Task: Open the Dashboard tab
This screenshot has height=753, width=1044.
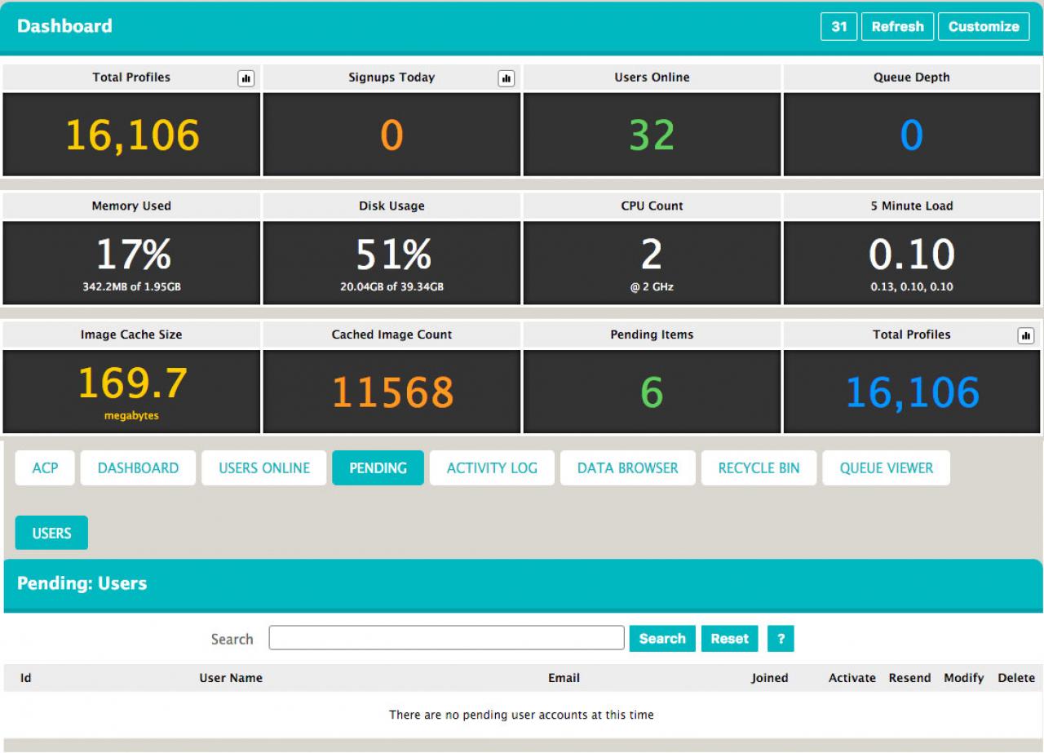Action: tap(138, 468)
